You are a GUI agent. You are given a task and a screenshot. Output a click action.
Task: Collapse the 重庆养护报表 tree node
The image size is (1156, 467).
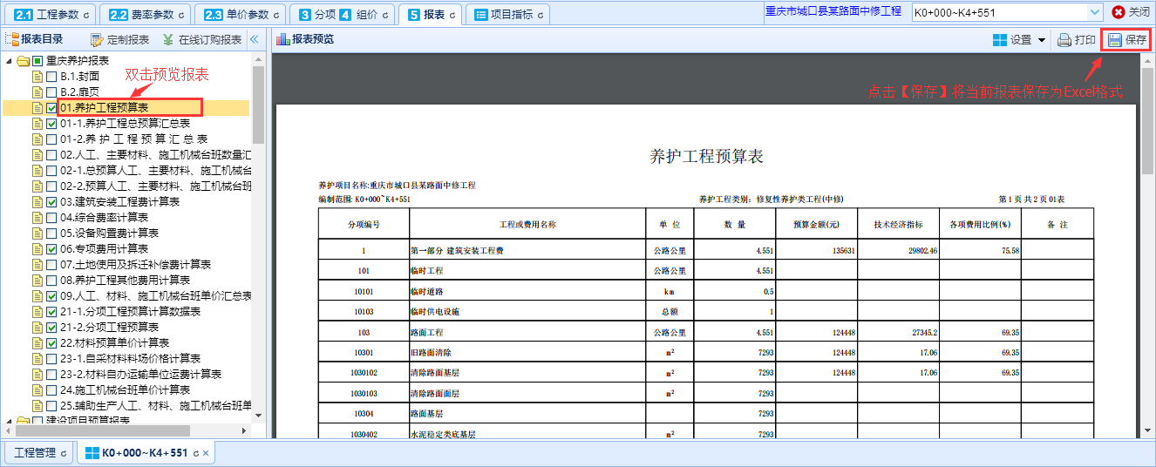point(10,61)
